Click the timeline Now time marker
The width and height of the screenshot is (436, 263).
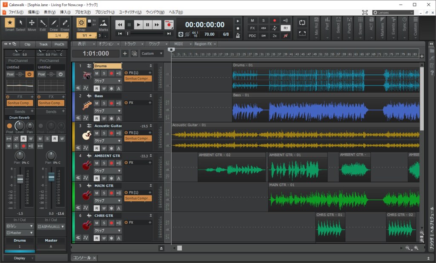(x=171, y=50)
